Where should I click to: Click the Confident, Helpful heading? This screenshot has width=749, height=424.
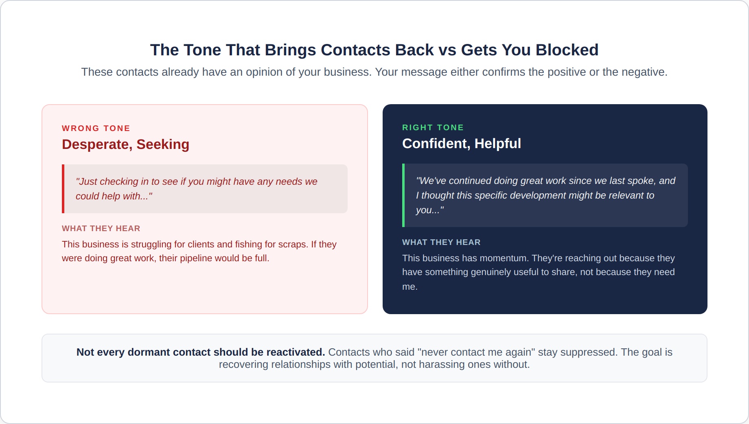[x=462, y=144]
